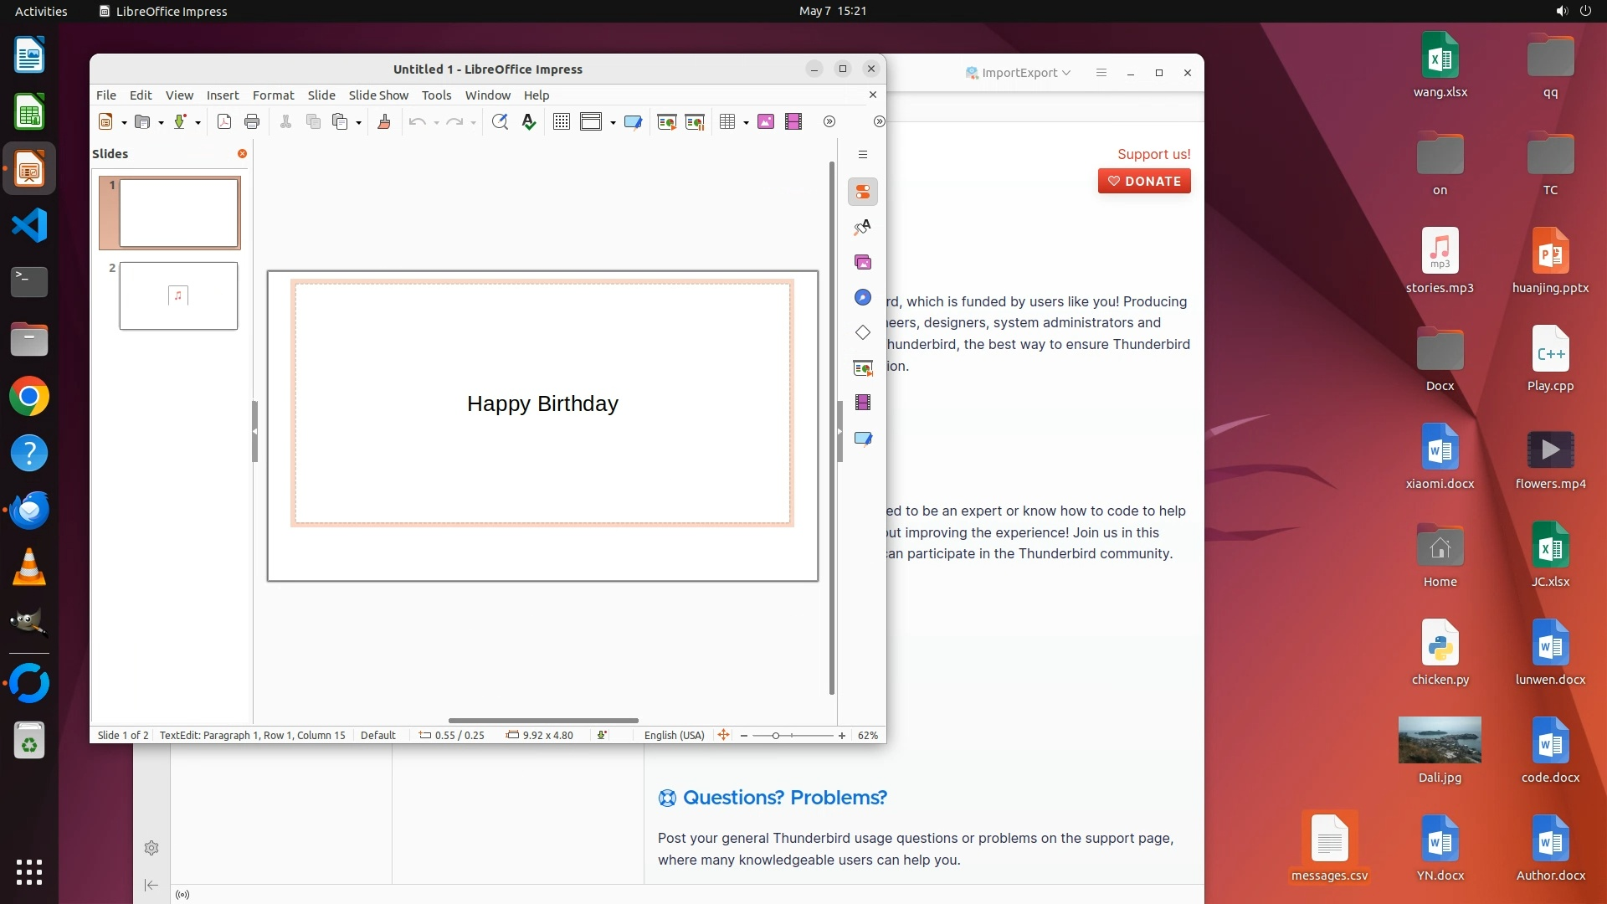
Task: Open the sidebar Gallery panel
Action: [863, 263]
